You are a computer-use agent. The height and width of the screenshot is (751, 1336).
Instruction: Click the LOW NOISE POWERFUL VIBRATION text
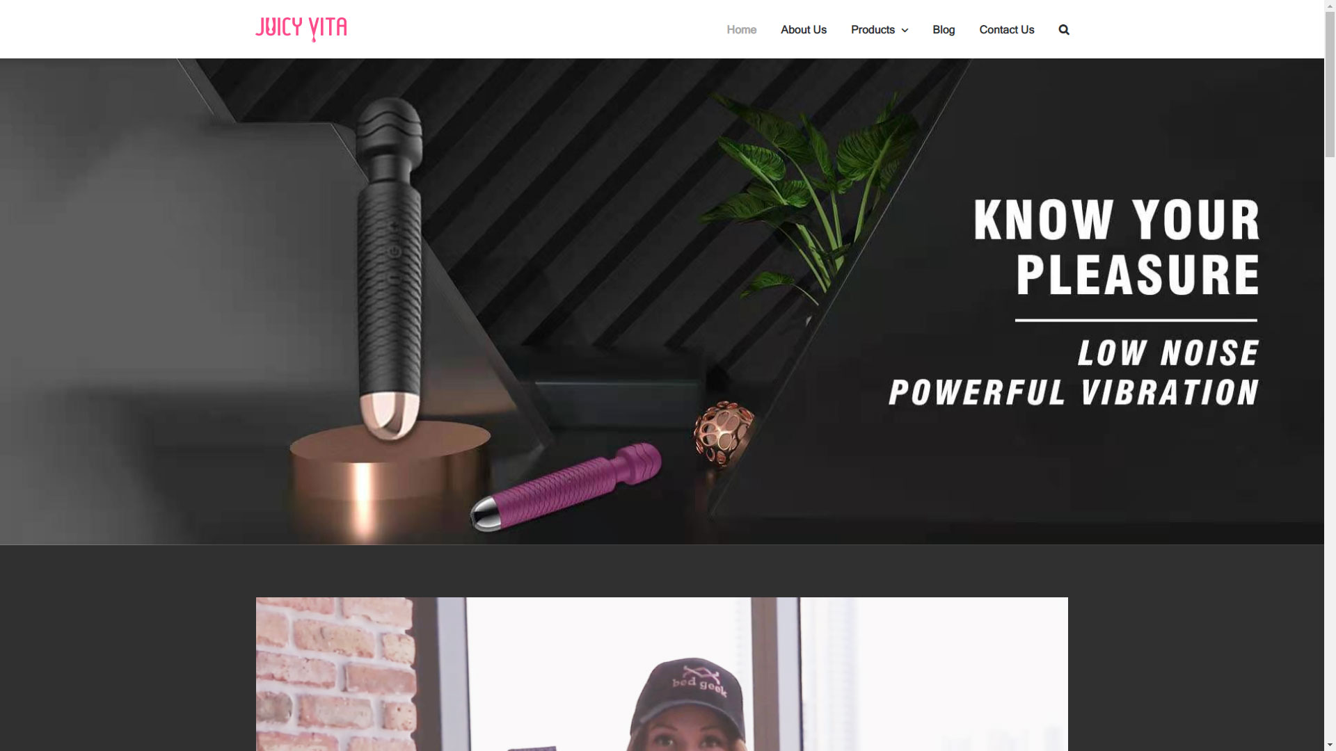click(x=1074, y=373)
